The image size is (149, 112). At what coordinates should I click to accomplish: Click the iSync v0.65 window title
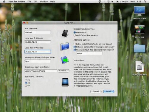click(69, 23)
